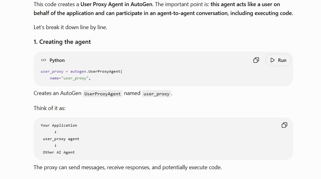This screenshot has height=179, width=321.
Task: Click the first down arrow in diagram
Action: tap(55, 132)
